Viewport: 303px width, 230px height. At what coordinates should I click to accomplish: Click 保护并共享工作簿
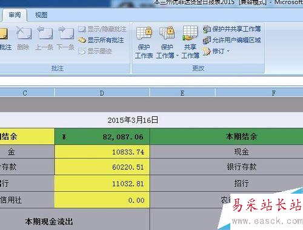pyautogui.click(x=232, y=29)
